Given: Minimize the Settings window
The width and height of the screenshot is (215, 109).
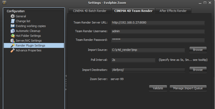Looking at the screenshot, I should click(x=200, y=3).
